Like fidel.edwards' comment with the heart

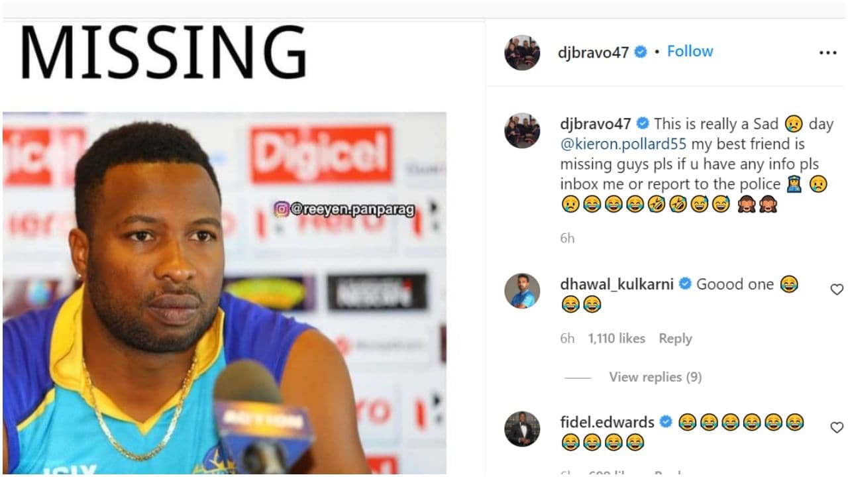pos(837,427)
